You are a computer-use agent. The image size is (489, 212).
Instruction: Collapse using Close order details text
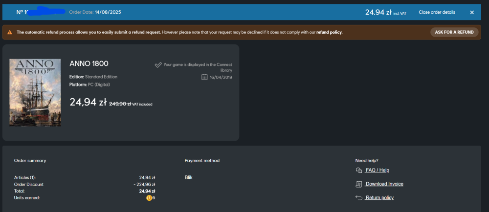437,12
